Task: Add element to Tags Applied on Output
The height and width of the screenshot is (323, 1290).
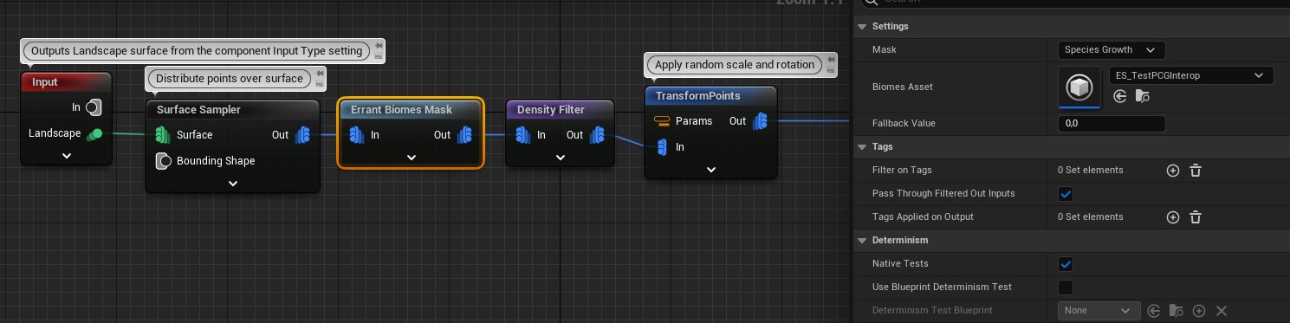Action: 1173,217
